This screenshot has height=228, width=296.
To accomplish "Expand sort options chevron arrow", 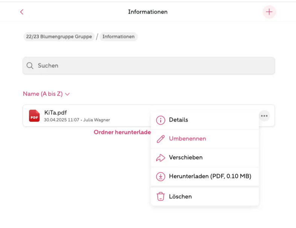I will 67,94.
